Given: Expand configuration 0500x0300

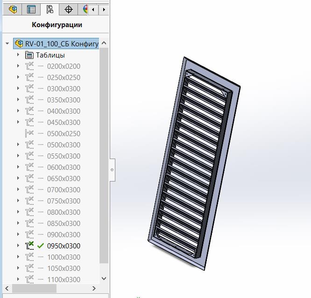Looking at the screenshot, I should coord(18,144).
